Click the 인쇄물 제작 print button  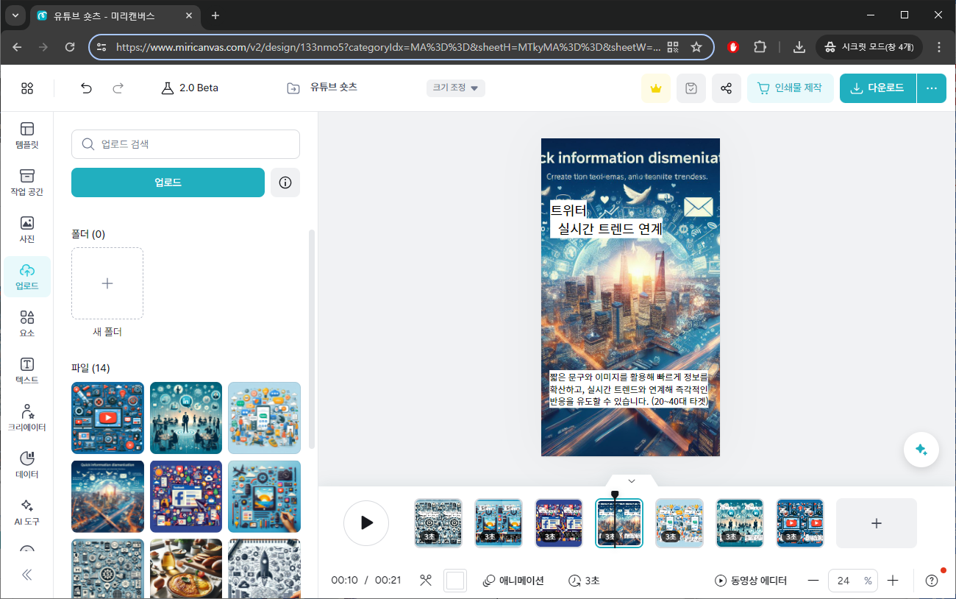point(791,88)
